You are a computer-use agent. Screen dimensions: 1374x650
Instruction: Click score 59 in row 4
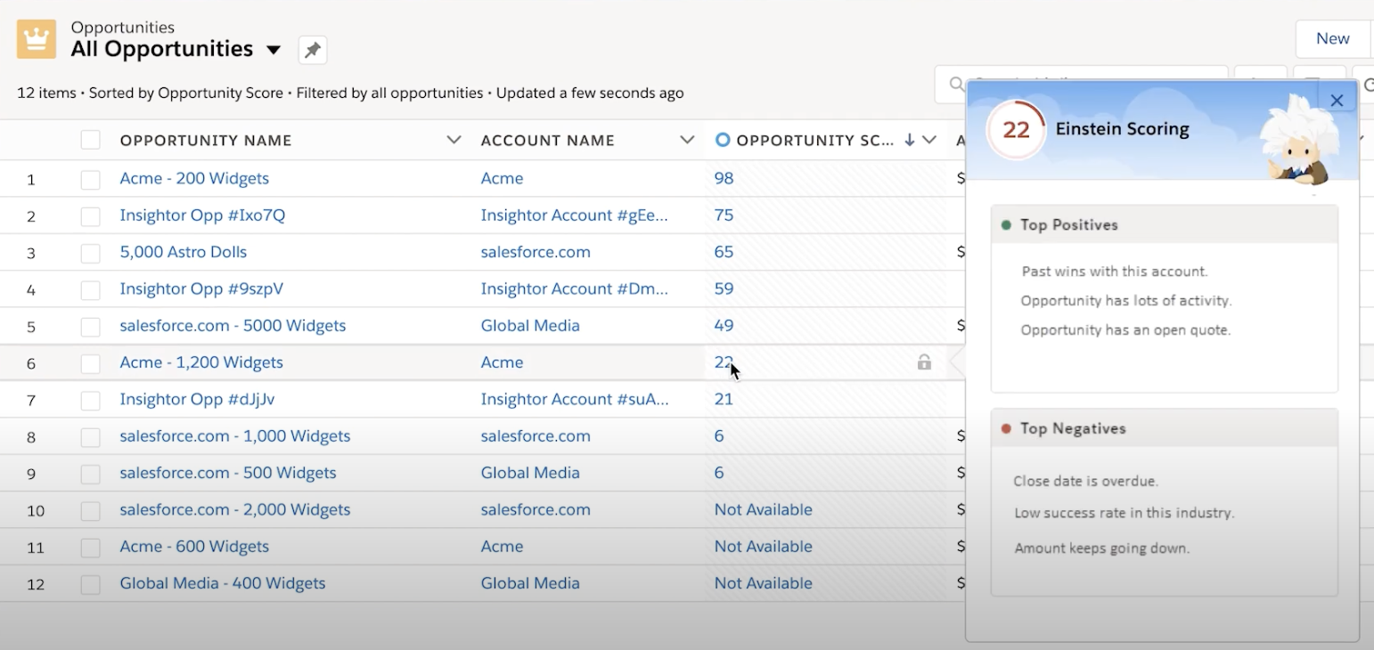point(724,288)
